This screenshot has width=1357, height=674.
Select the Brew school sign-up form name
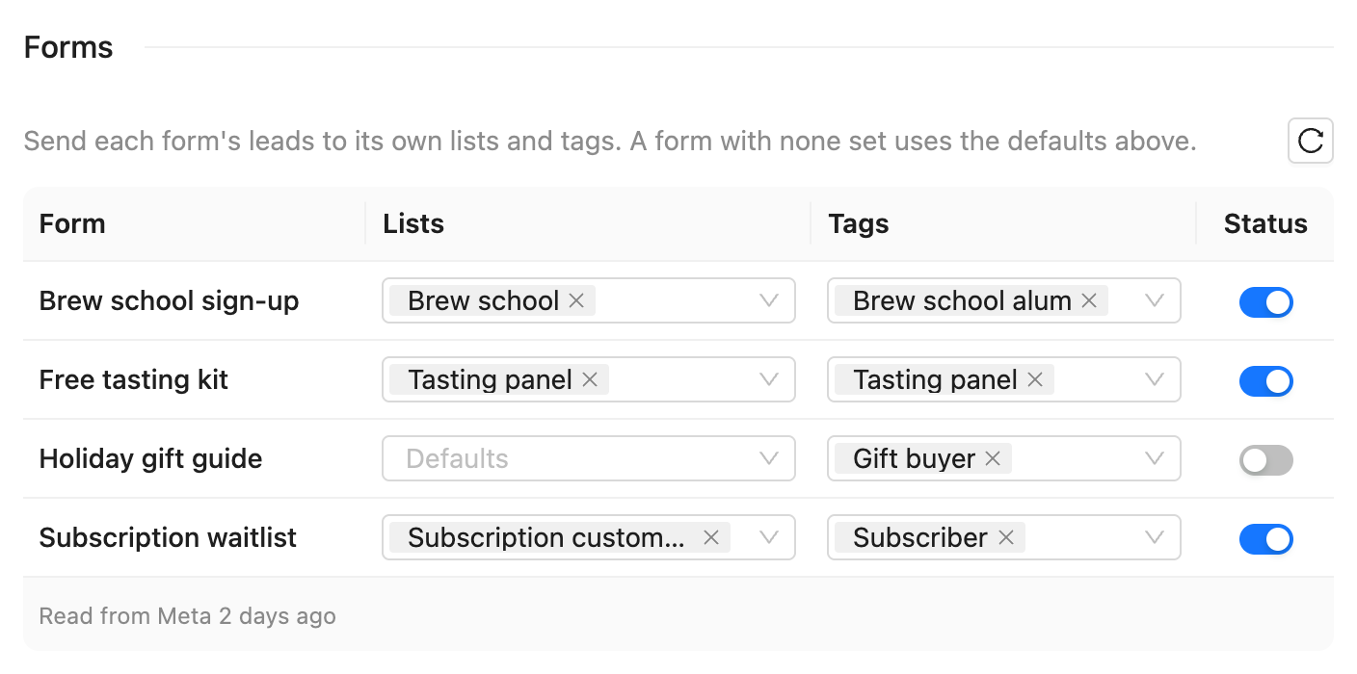[x=169, y=301]
